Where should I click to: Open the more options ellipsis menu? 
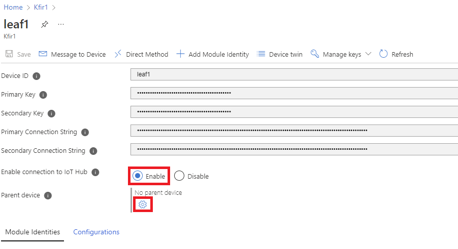click(61, 24)
